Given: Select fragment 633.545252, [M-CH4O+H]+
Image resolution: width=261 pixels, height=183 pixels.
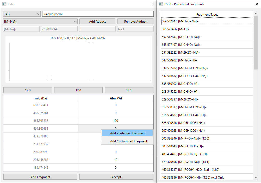Looking at the screenshot, I should pos(207,92).
